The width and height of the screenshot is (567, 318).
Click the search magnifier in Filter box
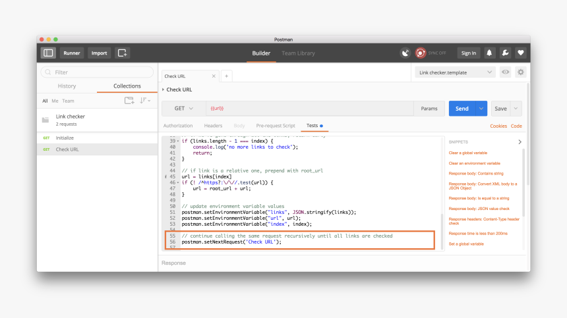48,72
